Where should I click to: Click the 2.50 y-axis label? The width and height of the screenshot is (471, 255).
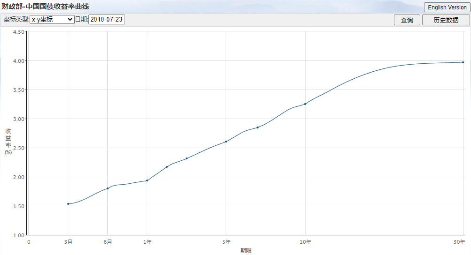click(19, 148)
